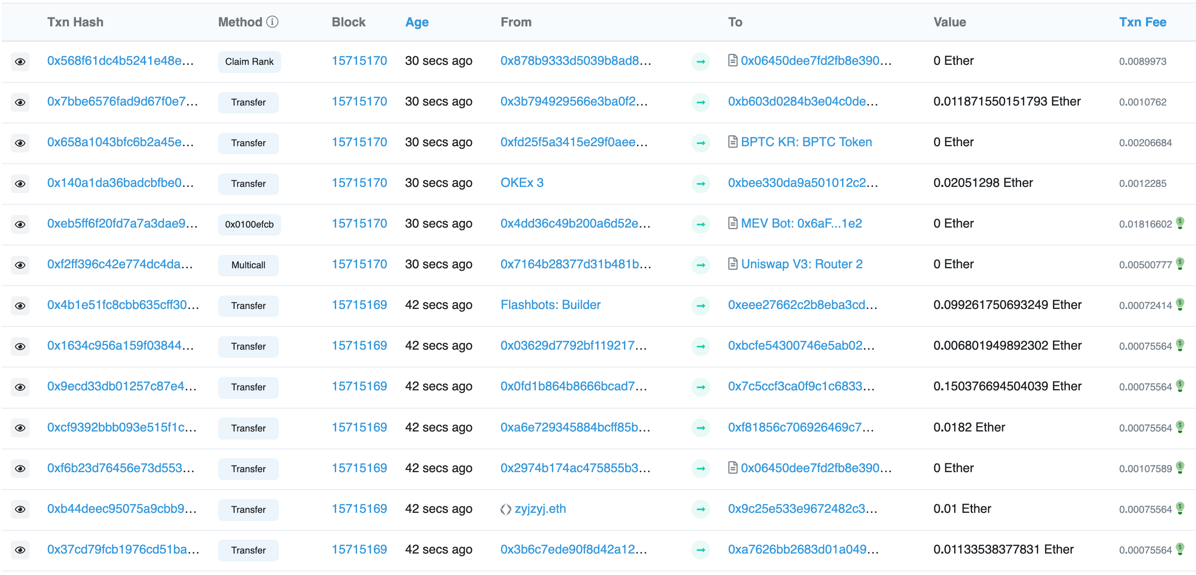Click eye preview icon for 0x1634c956a159f03844 row

pos(20,347)
